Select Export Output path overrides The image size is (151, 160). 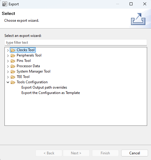[x=44, y=87]
